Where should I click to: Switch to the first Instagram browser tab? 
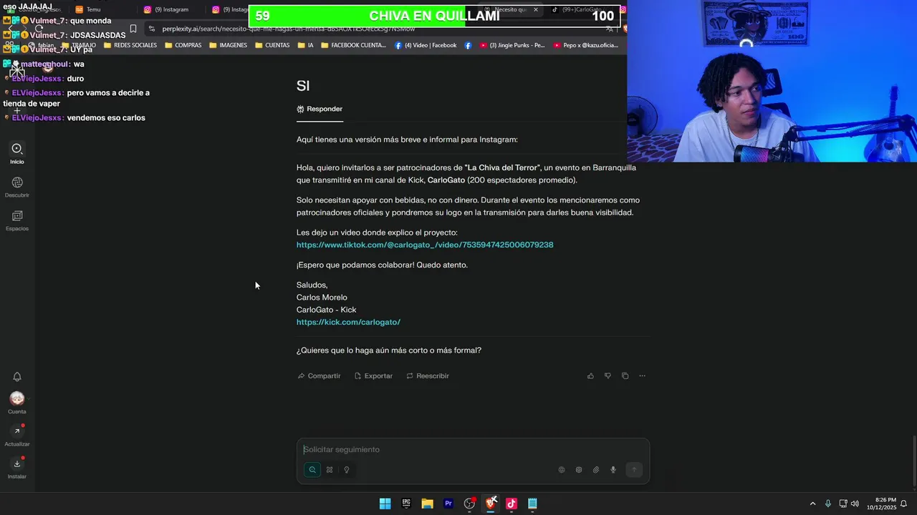167,10
